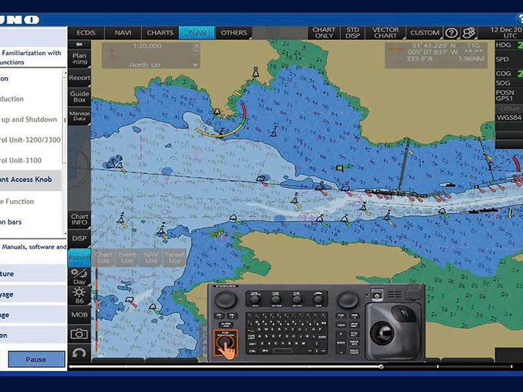Click the COG readout label
Image resolution: width=523 pixels, height=392 pixels.
pos(503,73)
